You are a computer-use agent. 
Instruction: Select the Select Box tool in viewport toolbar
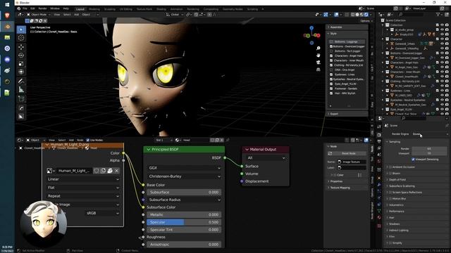pos(21,30)
